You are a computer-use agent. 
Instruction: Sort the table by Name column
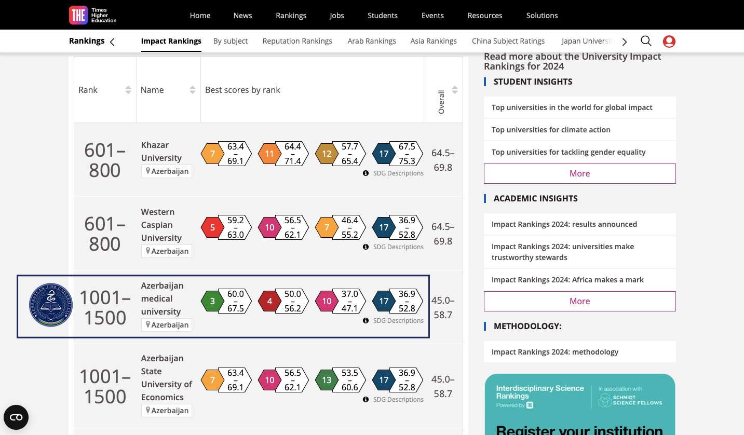[x=193, y=90]
